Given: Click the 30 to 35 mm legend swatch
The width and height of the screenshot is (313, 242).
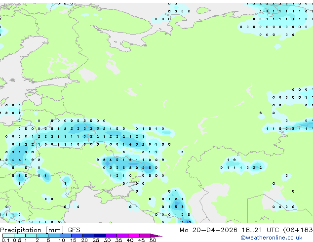Looking at the screenshot, I should click(x=111, y=236).
